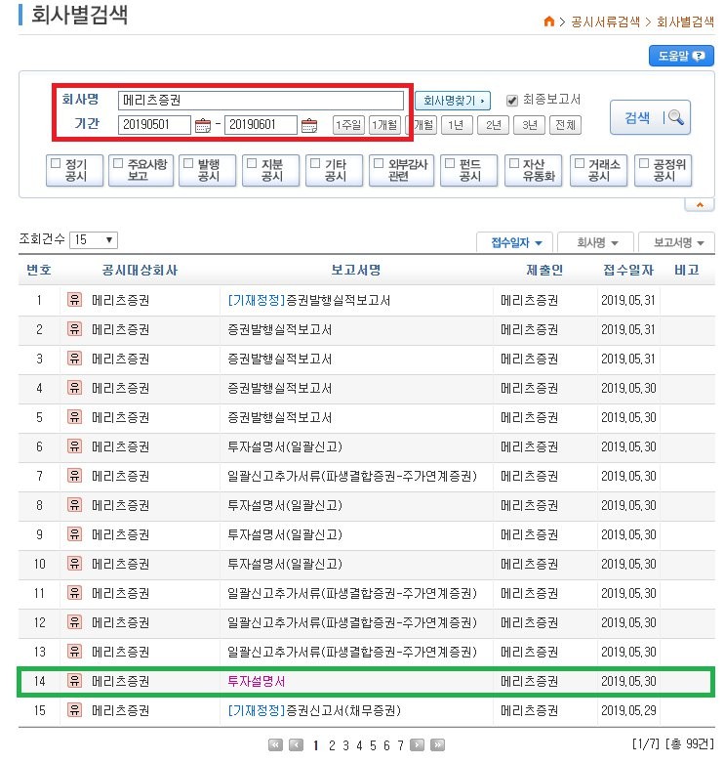Go to page 7

coord(400,745)
